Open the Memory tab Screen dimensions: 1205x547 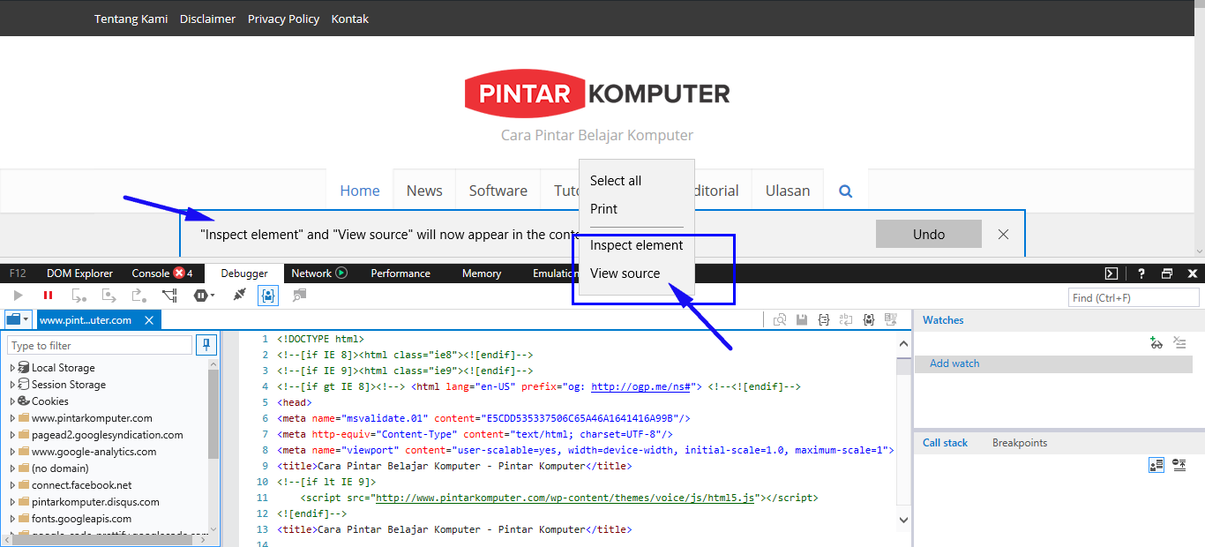[482, 273]
